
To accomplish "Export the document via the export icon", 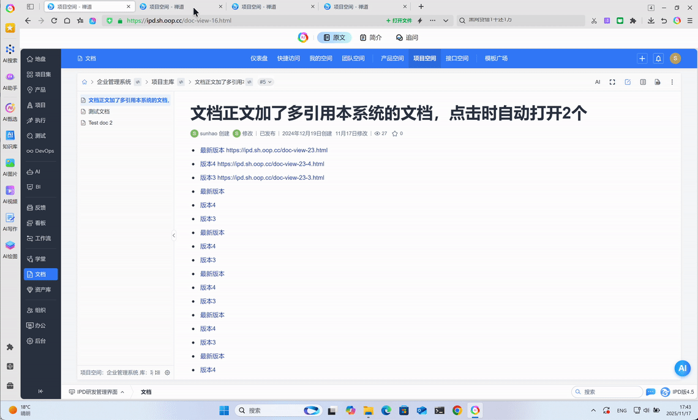I will (x=657, y=81).
